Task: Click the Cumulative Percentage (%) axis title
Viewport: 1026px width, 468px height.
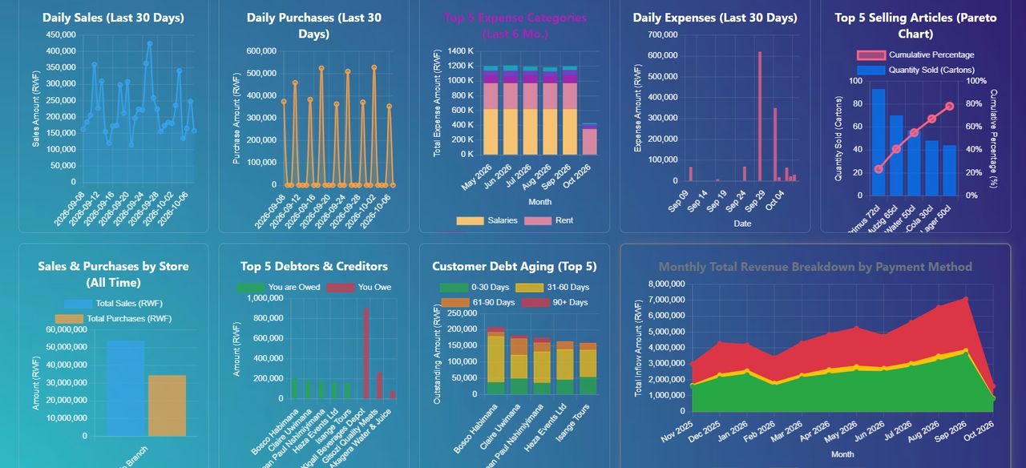Action: 994,139
